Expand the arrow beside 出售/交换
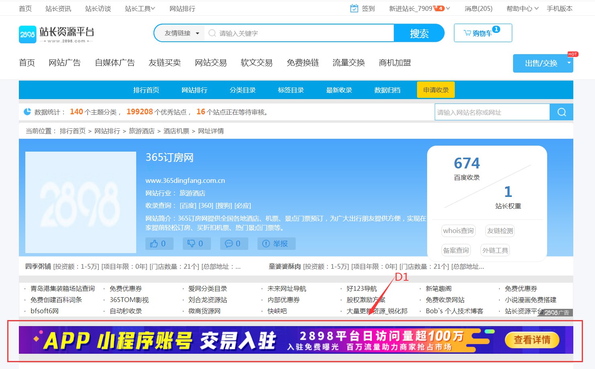 (569, 63)
